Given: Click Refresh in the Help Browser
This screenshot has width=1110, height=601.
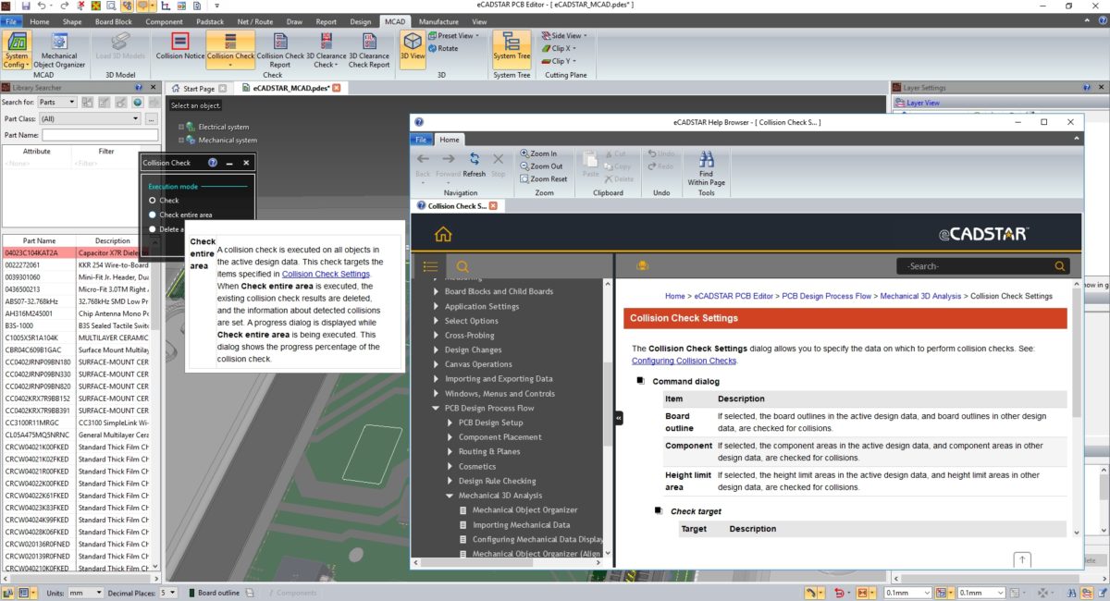Looking at the screenshot, I should 474,165.
